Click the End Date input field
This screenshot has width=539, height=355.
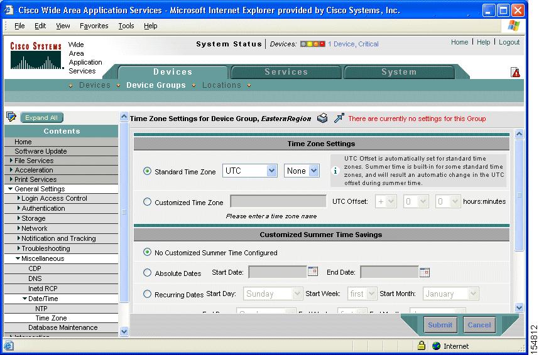coord(389,272)
